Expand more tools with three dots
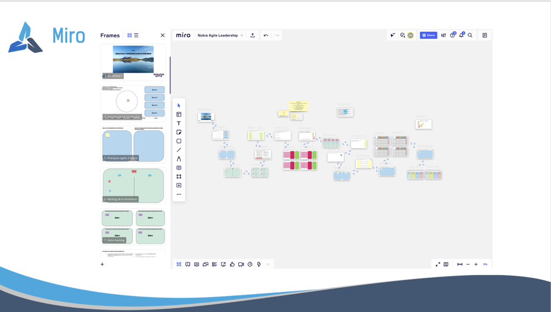This screenshot has height=312, width=551. click(x=179, y=194)
